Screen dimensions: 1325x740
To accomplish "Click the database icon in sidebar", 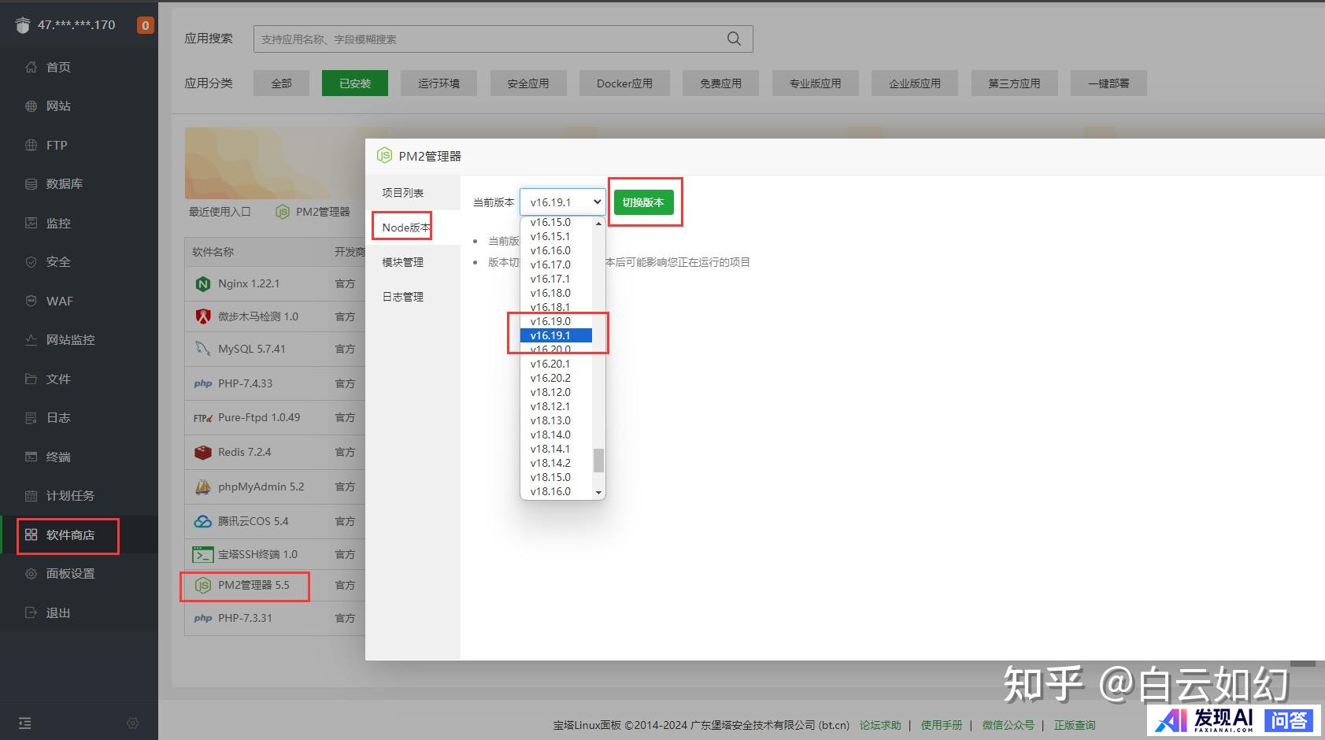I will coord(31,184).
